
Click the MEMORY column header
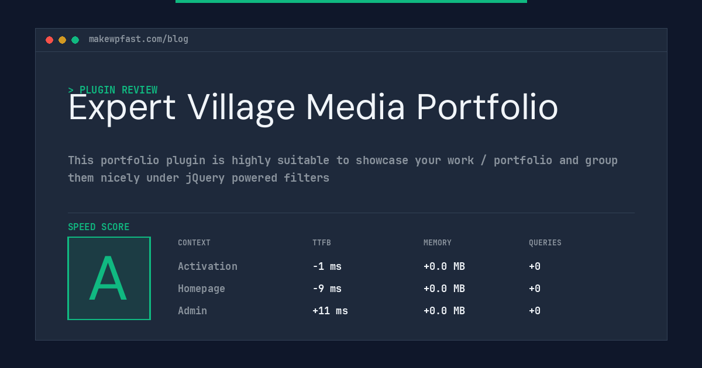pyautogui.click(x=438, y=243)
